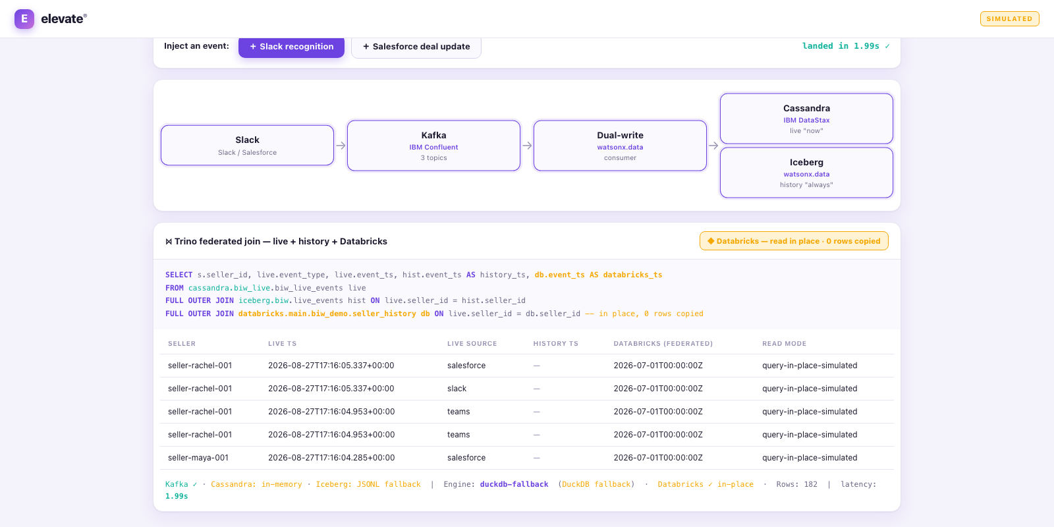This screenshot has height=527, width=1054.
Task: Click the LIVE SOURCE column header
Action: (472, 344)
